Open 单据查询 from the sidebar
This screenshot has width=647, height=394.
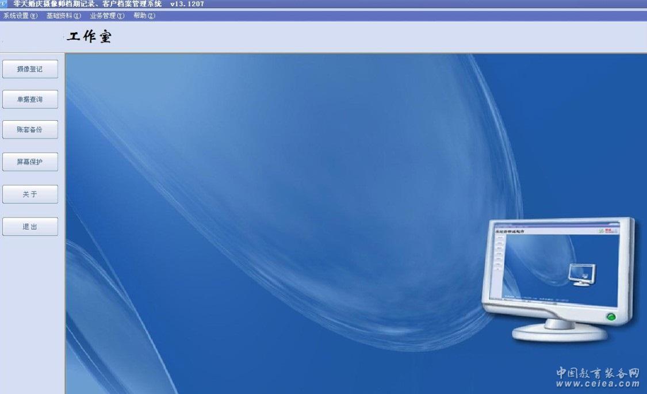click(30, 100)
